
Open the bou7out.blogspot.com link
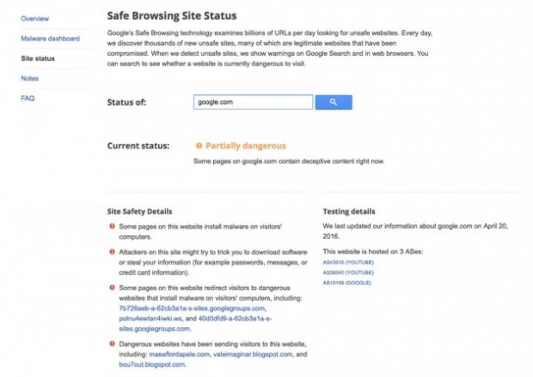(x=152, y=364)
